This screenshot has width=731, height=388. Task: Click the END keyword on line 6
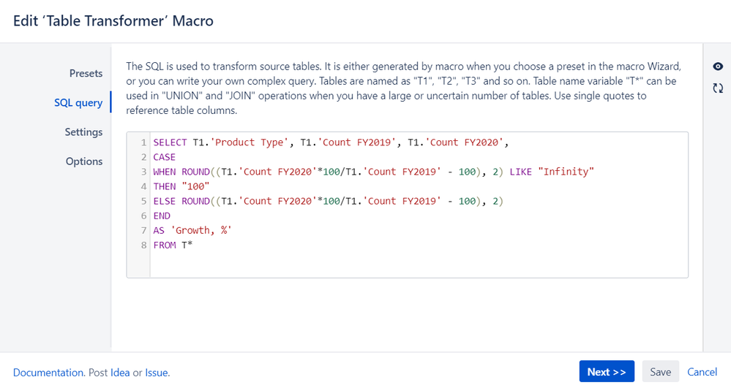(x=162, y=216)
